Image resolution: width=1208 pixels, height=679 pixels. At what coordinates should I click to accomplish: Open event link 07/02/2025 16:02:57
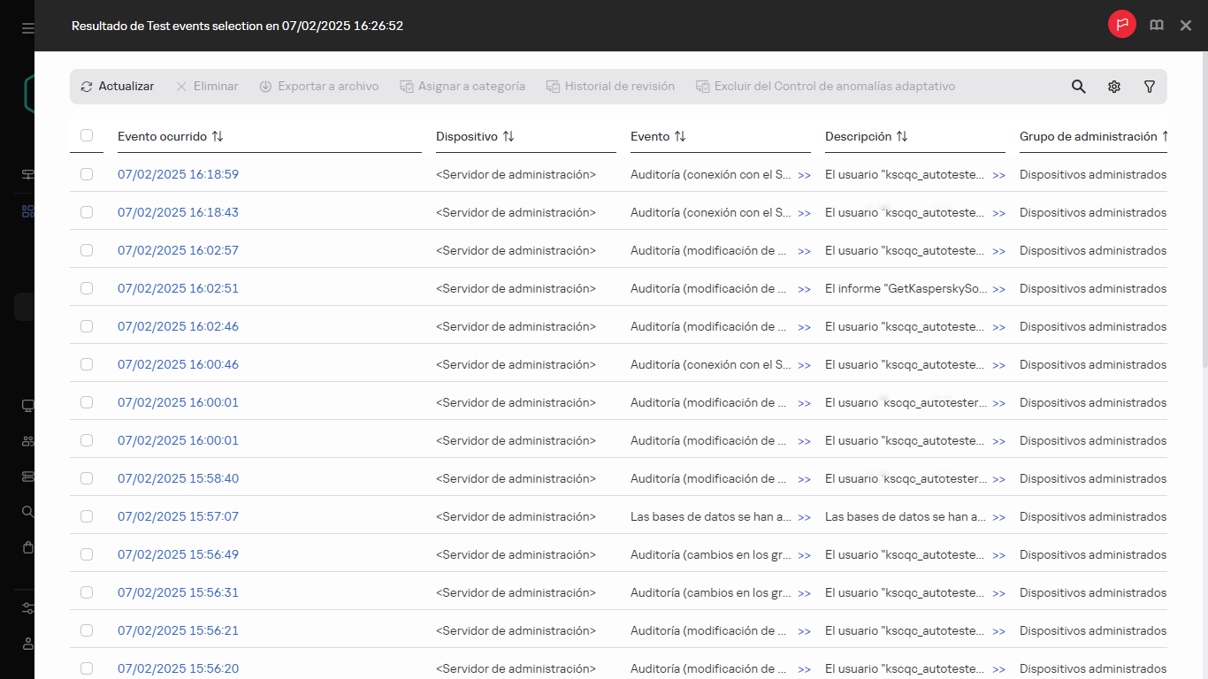(178, 250)
